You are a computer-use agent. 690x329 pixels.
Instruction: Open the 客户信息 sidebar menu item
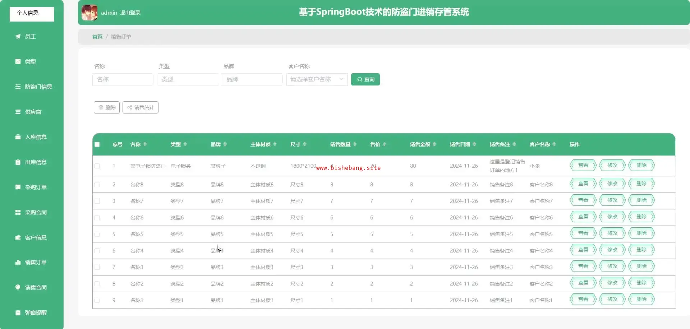(x=36, y=237)
